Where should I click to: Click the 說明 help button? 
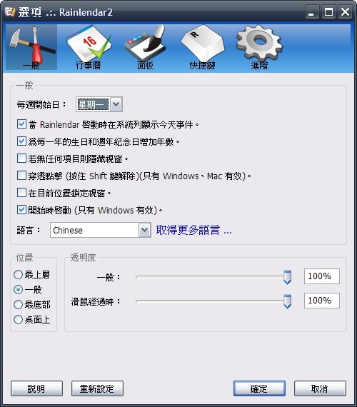[36, 388]
